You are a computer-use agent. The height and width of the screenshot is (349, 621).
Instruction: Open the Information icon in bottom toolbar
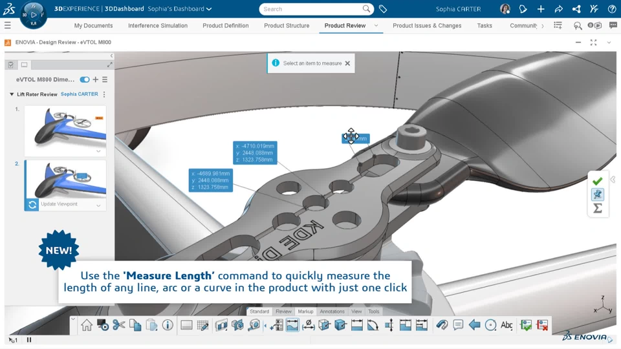pyautogui.click(x=168, y=325)
